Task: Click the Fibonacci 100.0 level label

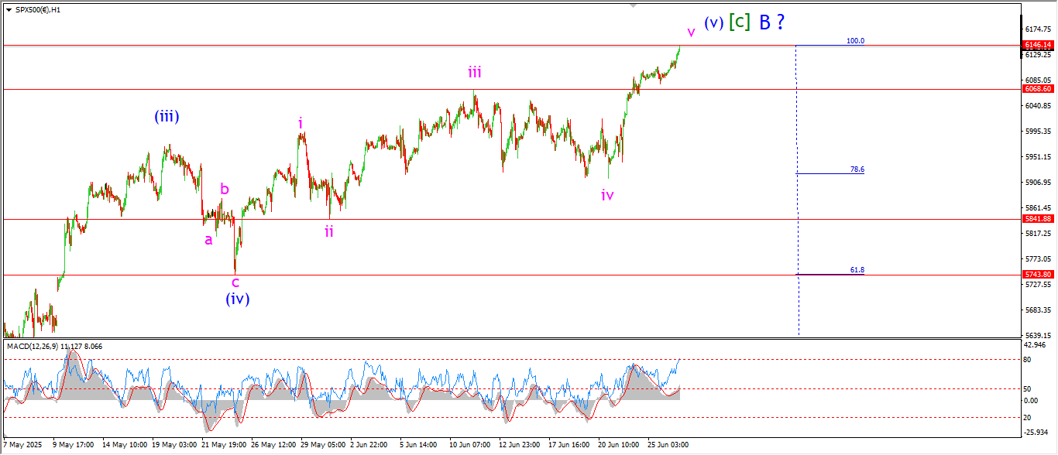Action: tap(855, 41)
